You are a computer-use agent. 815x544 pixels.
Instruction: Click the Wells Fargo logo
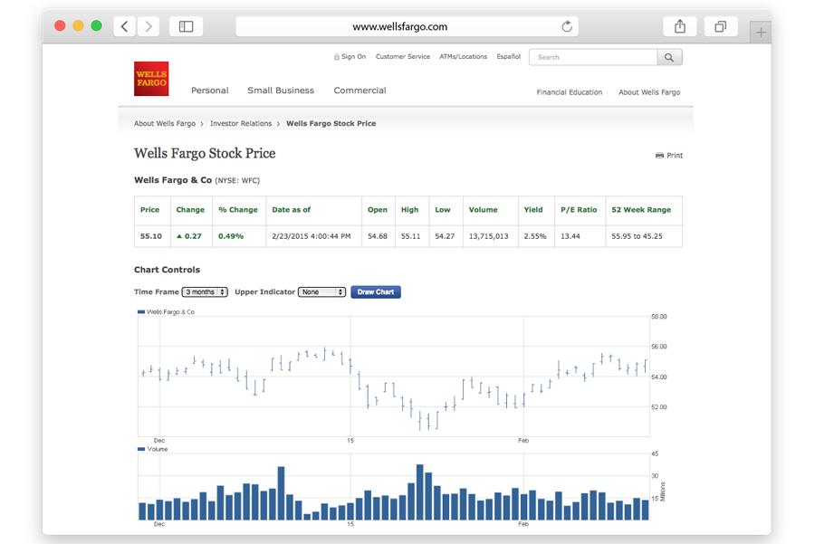[151, 79]
